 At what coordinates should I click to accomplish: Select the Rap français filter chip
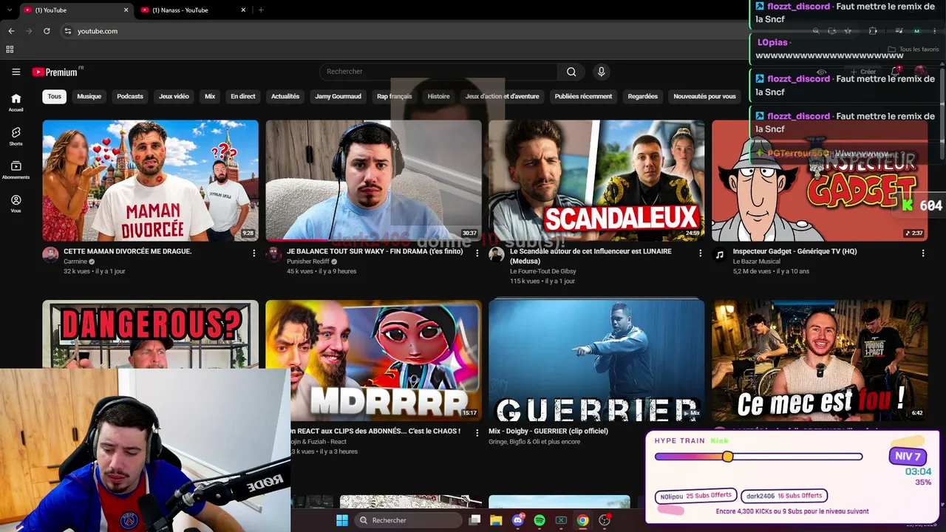tap(395, 96)
